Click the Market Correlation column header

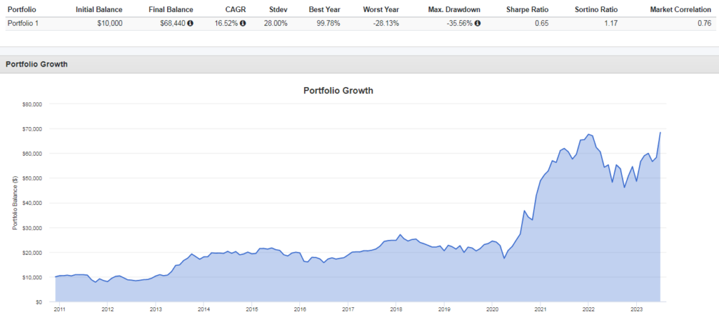[x=680, y=9]
